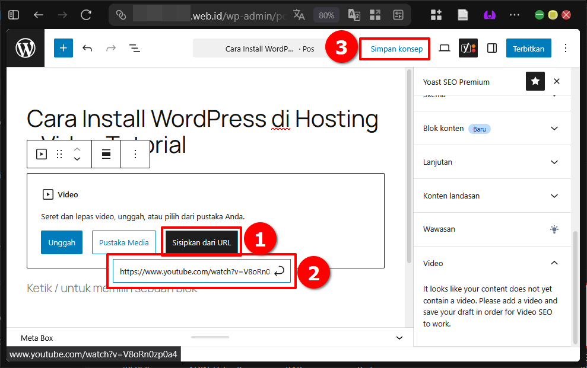Click the Wawasan lightbulb icon
This screenshot has width=587, height=368.
[x=554, y=229]
